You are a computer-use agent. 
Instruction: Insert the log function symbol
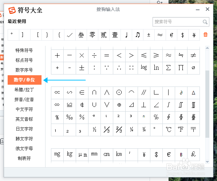coord(144,68)
